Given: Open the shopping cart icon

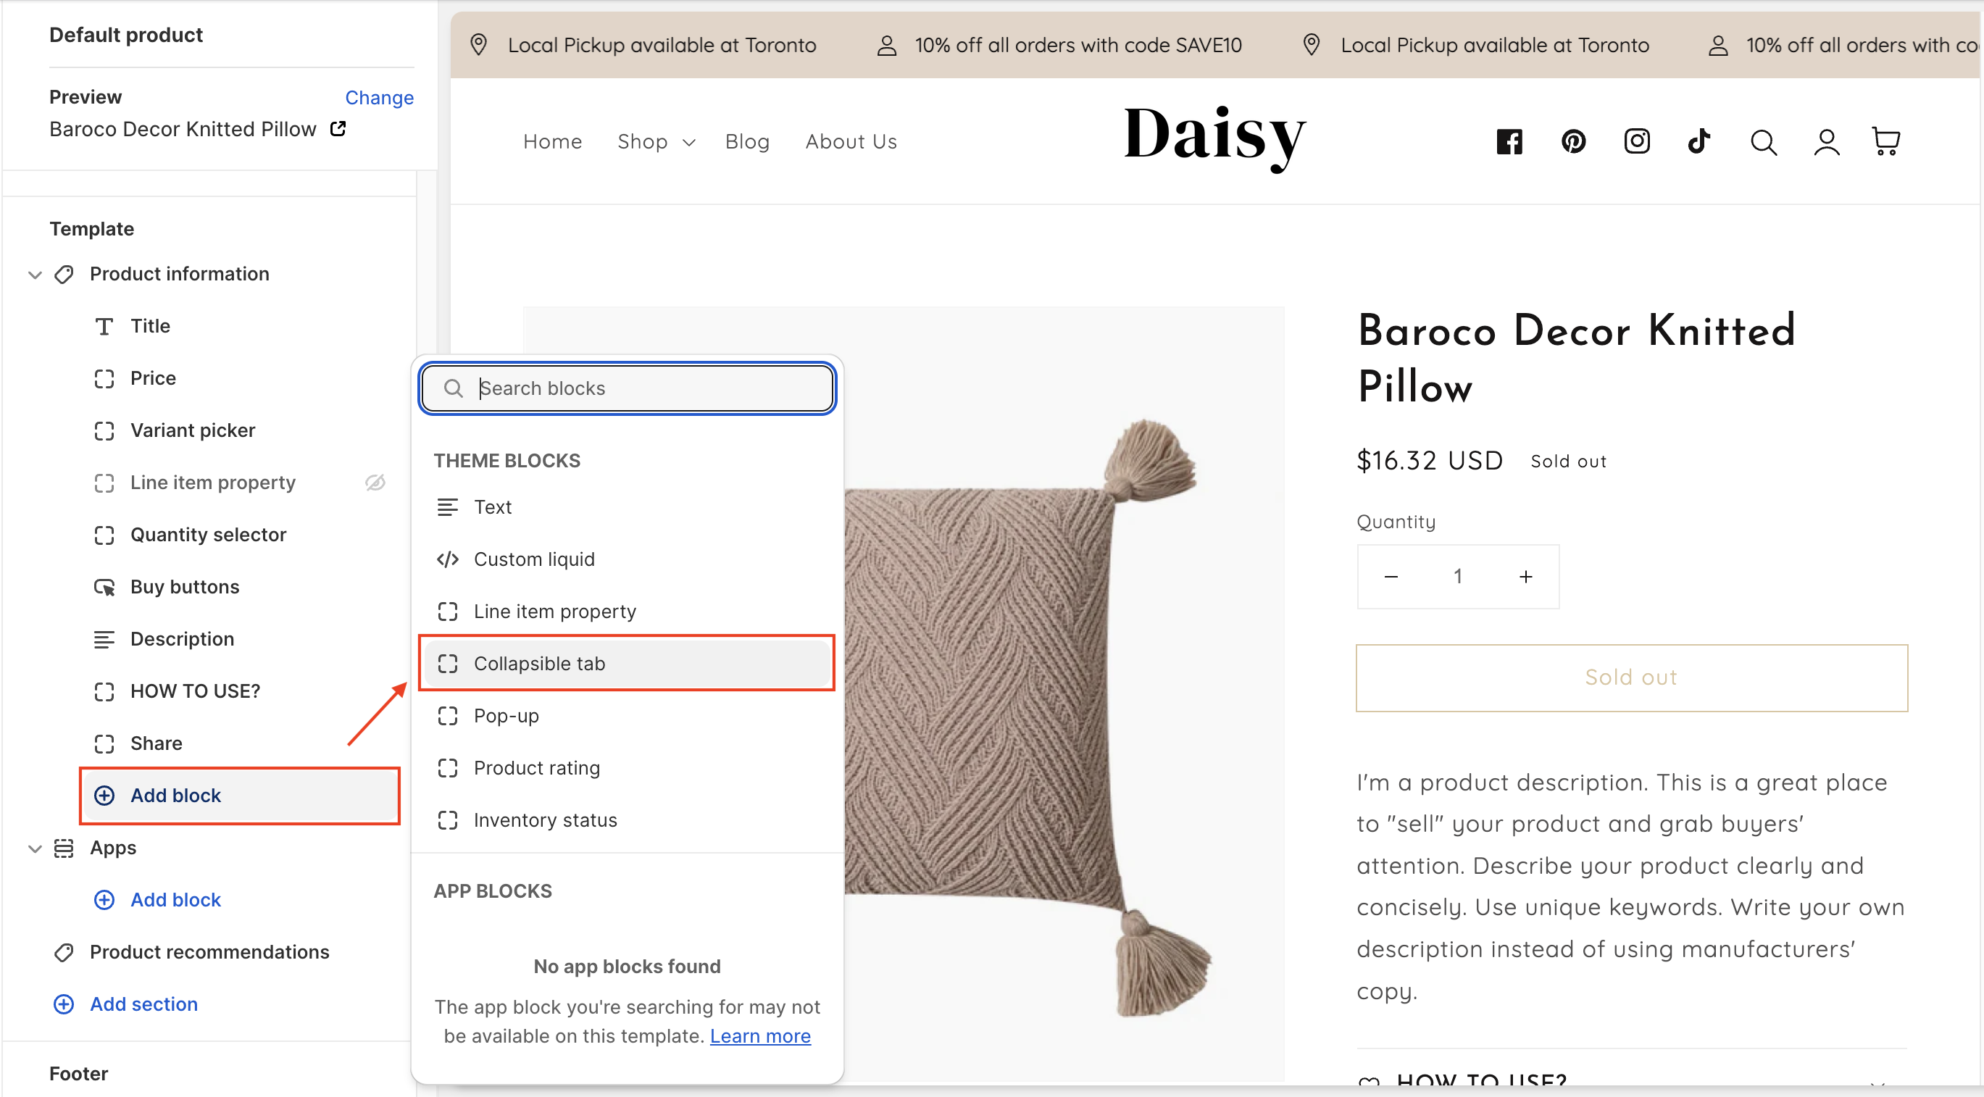Looking at the screenshot, I should point(1885,142).
